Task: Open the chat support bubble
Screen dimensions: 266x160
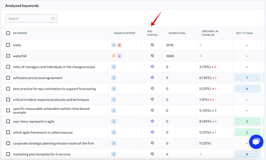Action: pos(256,142)
